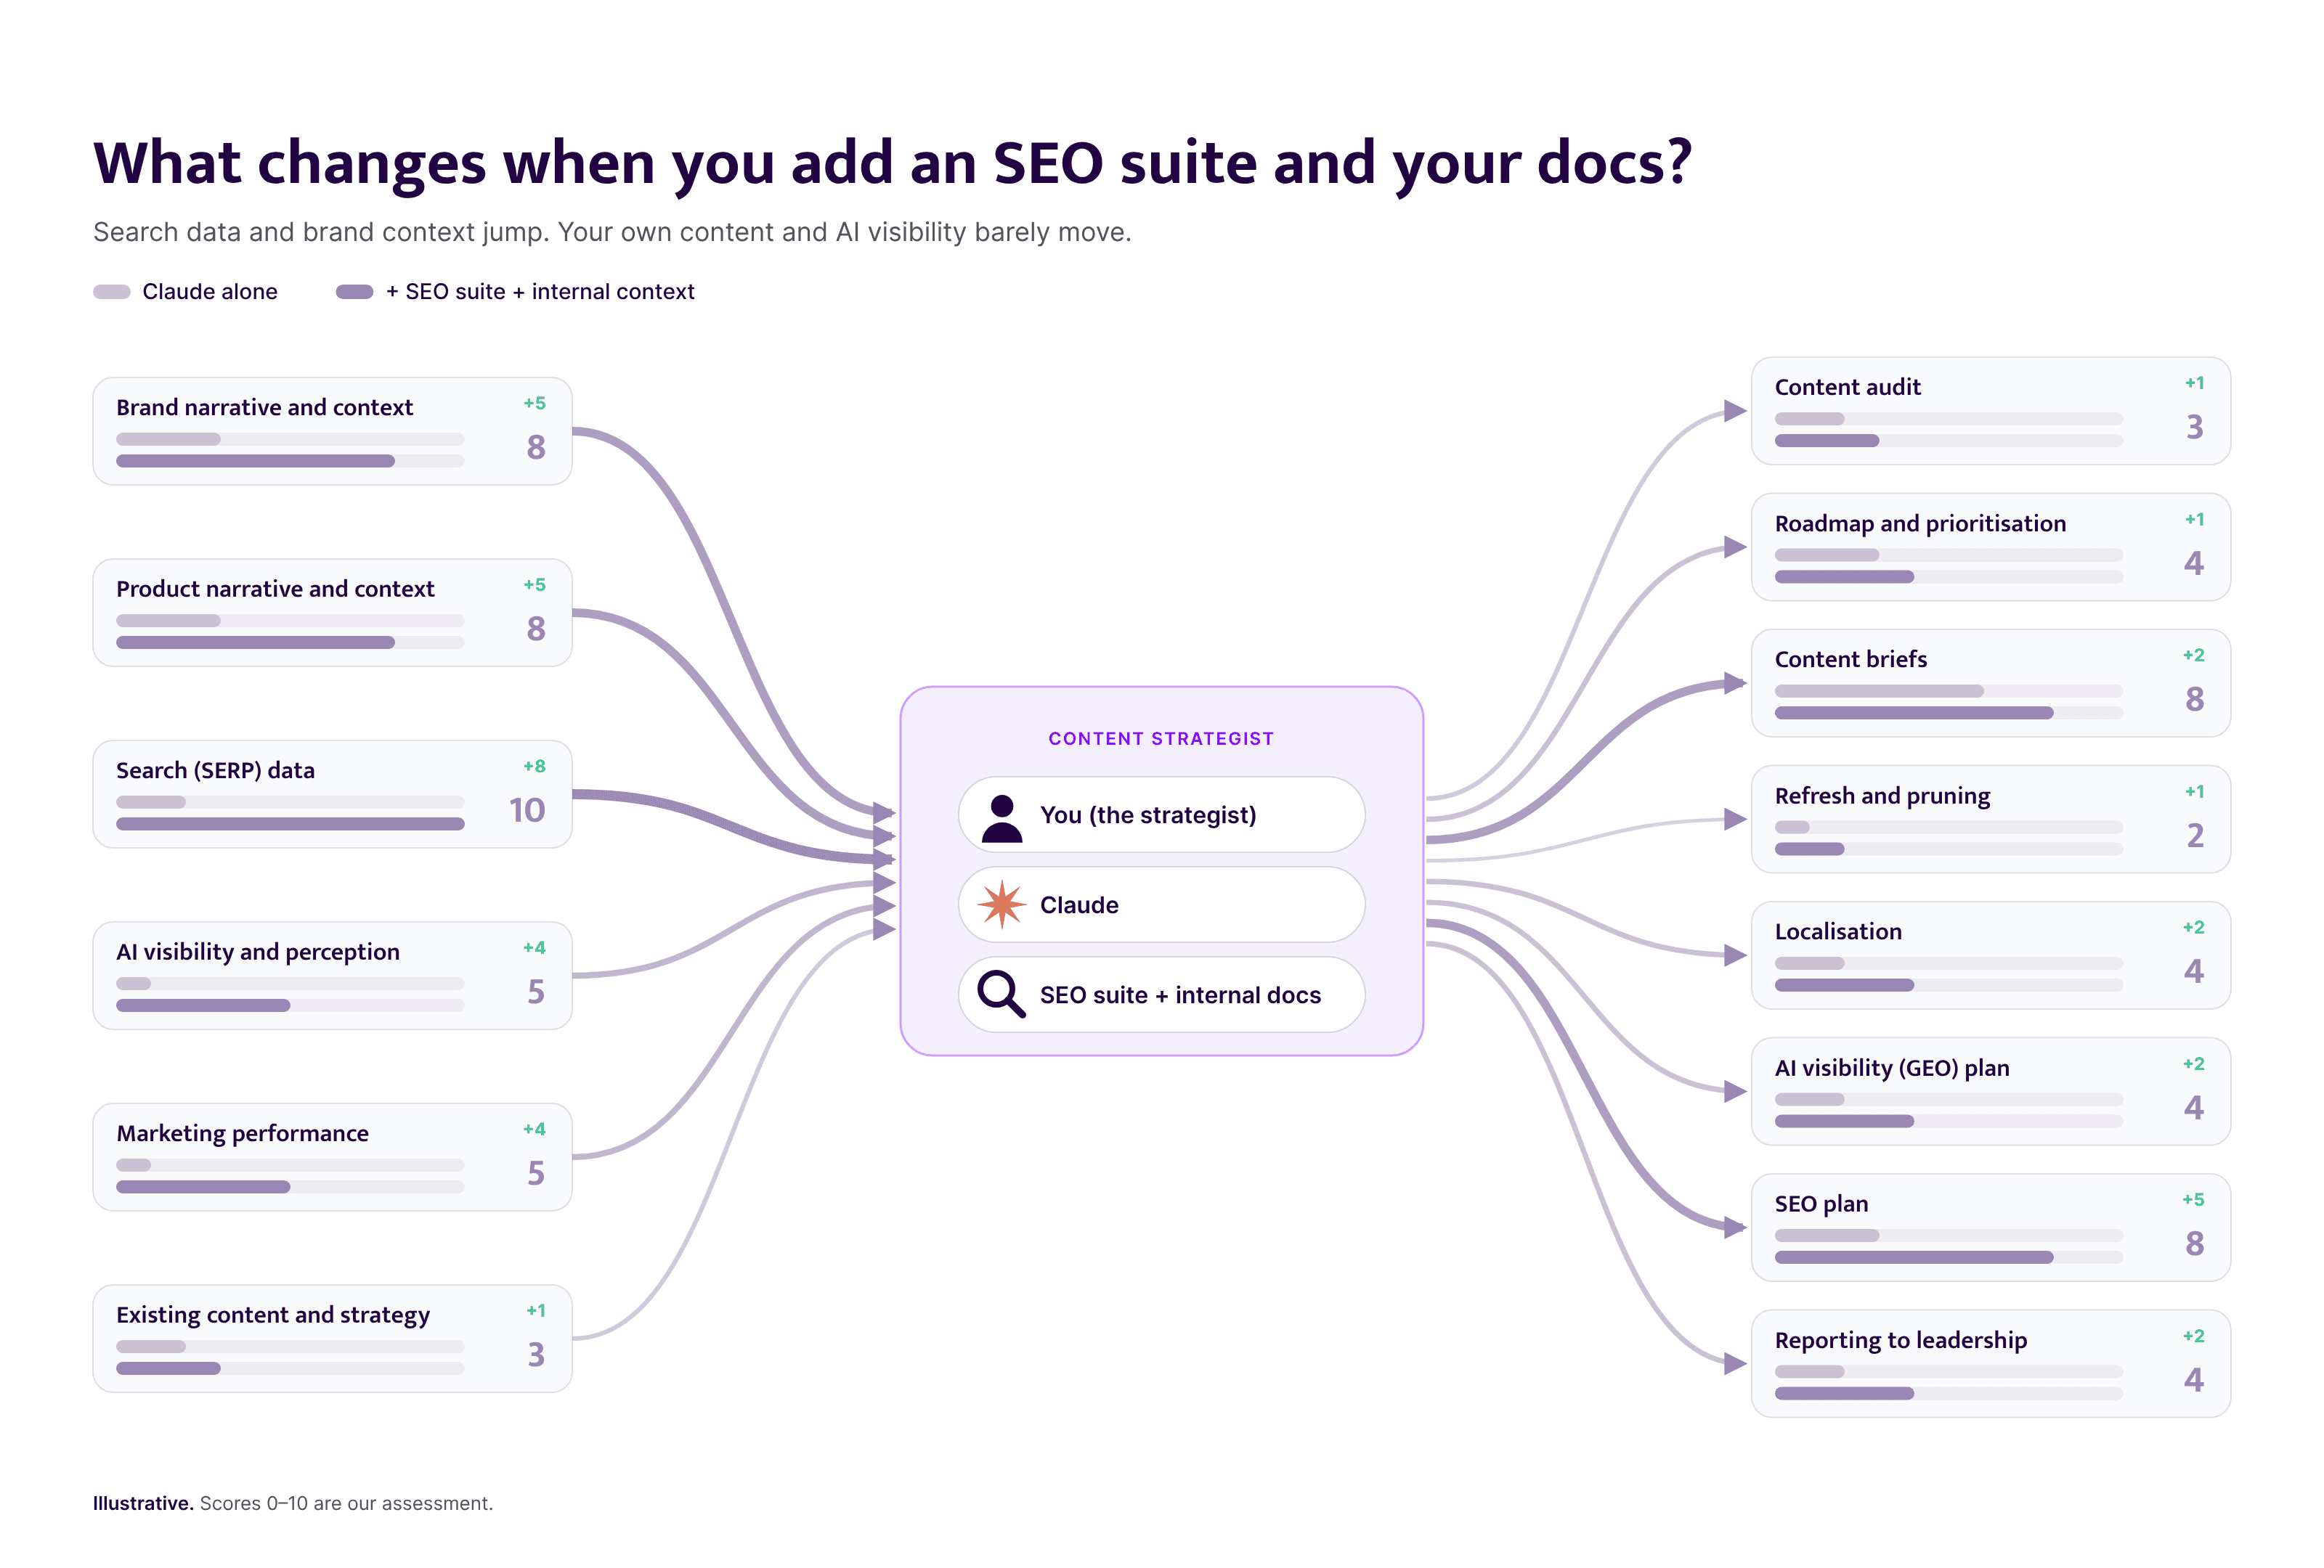Image resolution: width=2324 pixels, height=1568 pixels.
Task: Click 'Content briefs' card title
Action: pyautogui.click(x=1850, y=660)
